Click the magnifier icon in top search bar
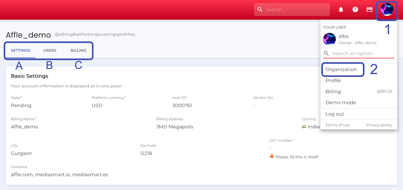Viewport: 403px width, 190px height. (260, 9)
